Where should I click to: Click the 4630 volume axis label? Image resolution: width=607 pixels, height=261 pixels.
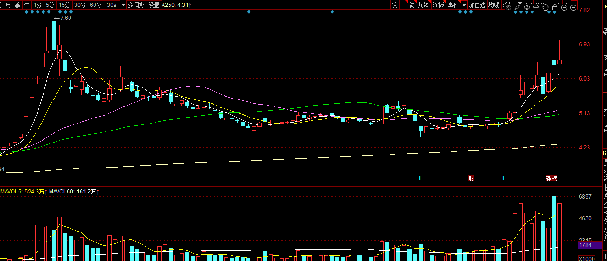pos(586,218)
